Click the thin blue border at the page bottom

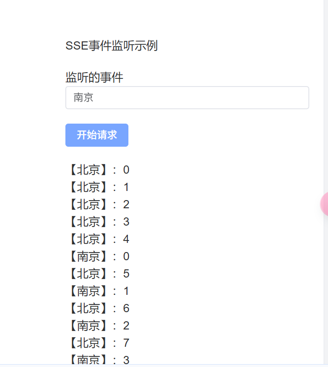tap(164, 365)
